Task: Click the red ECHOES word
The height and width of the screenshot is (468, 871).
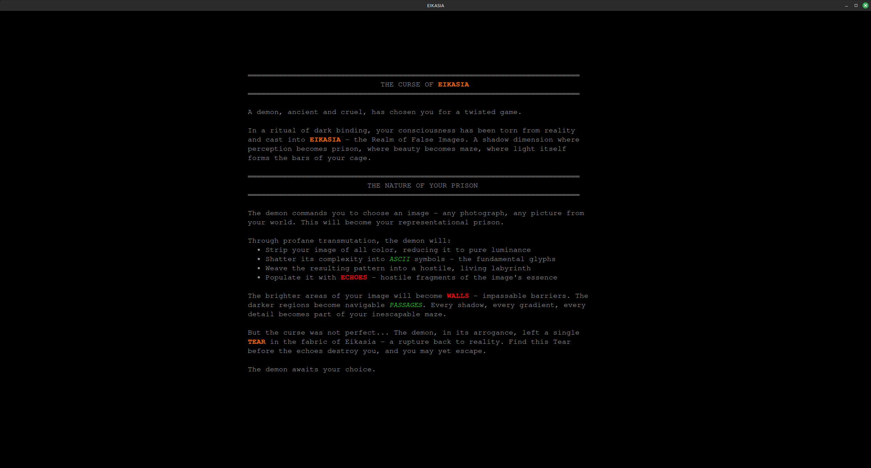Action: pyautogui.click(x=354, y=277)
